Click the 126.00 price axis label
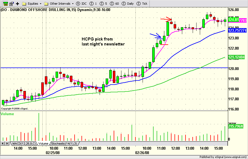The height and width of the screenshot is (159, 248). 234,10
